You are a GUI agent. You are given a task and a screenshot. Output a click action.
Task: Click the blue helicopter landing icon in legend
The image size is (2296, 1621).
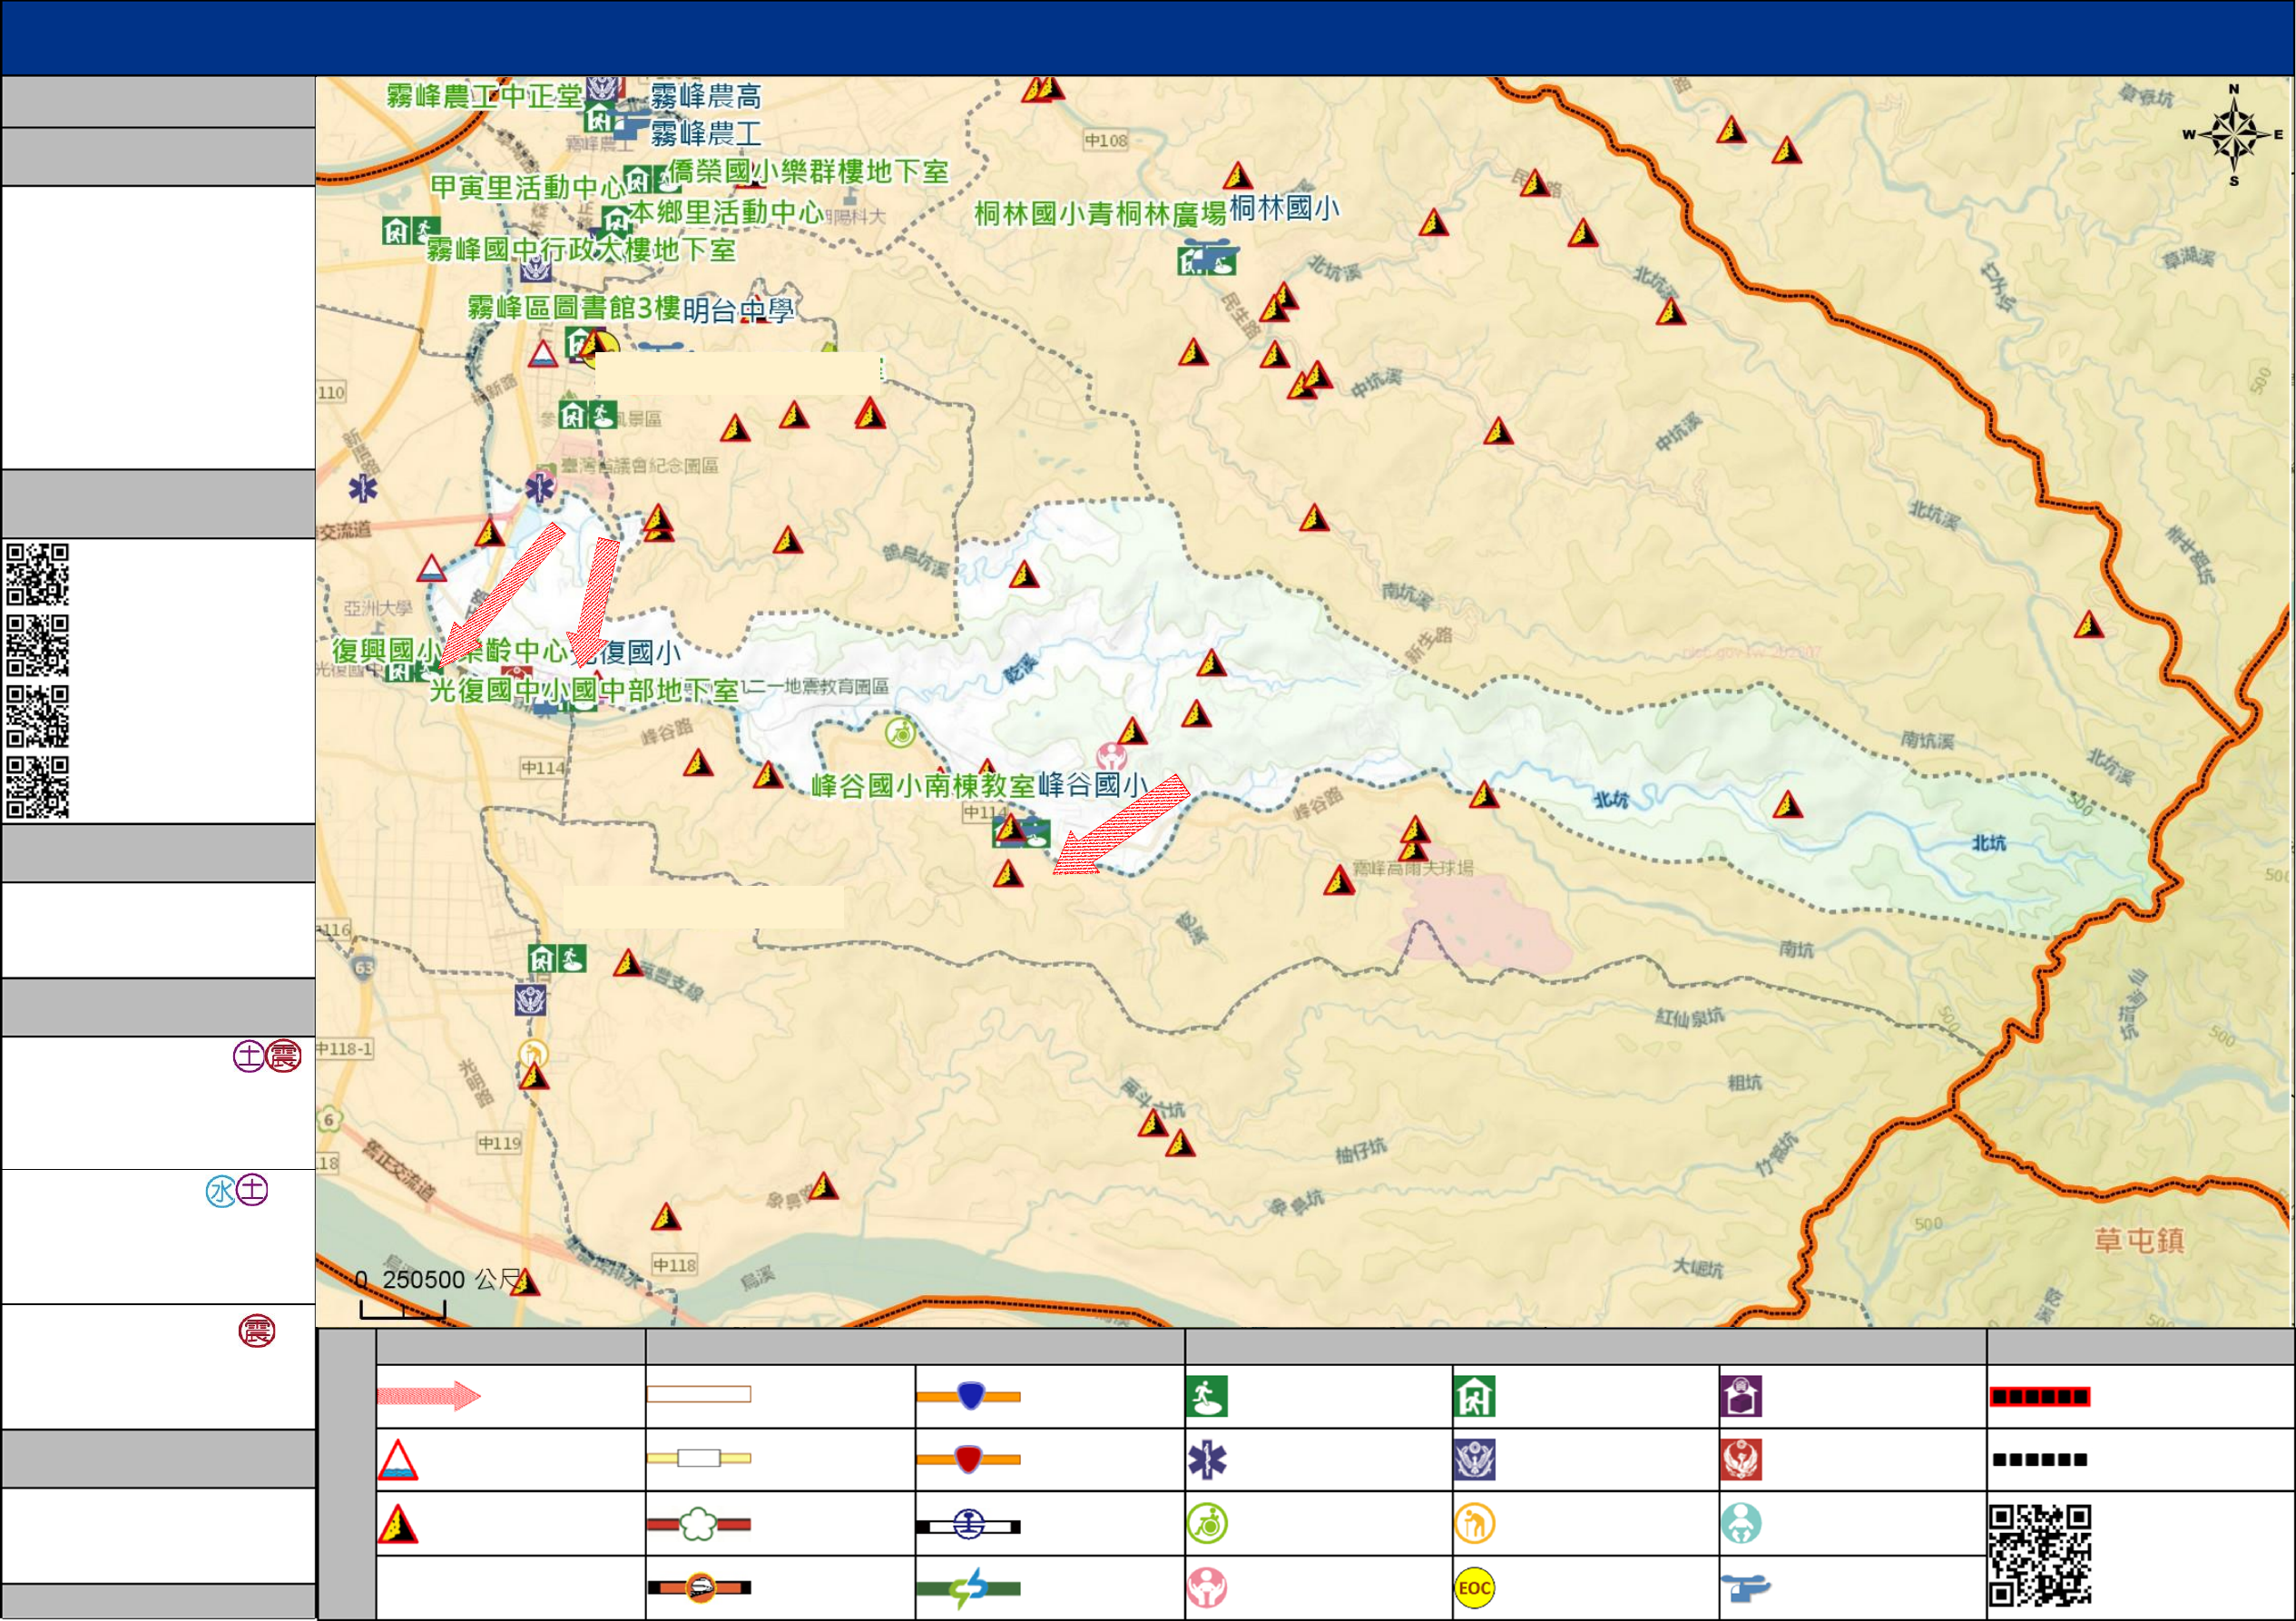pyautogui.click(x=1745, y=1587)
